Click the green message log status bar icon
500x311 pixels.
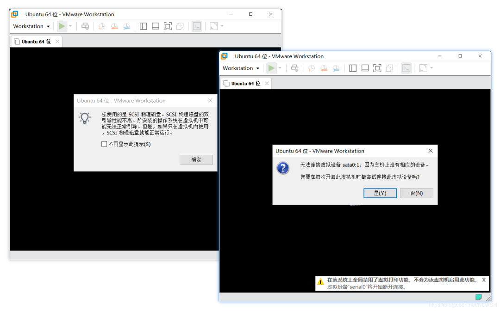pos(479,297)
